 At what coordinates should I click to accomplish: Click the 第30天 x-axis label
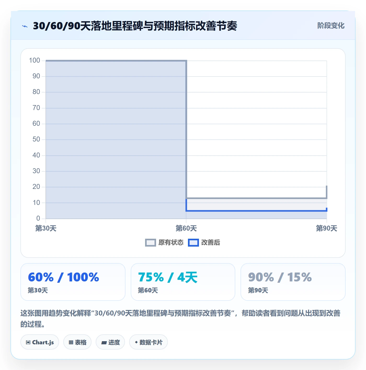click(46, 228)
